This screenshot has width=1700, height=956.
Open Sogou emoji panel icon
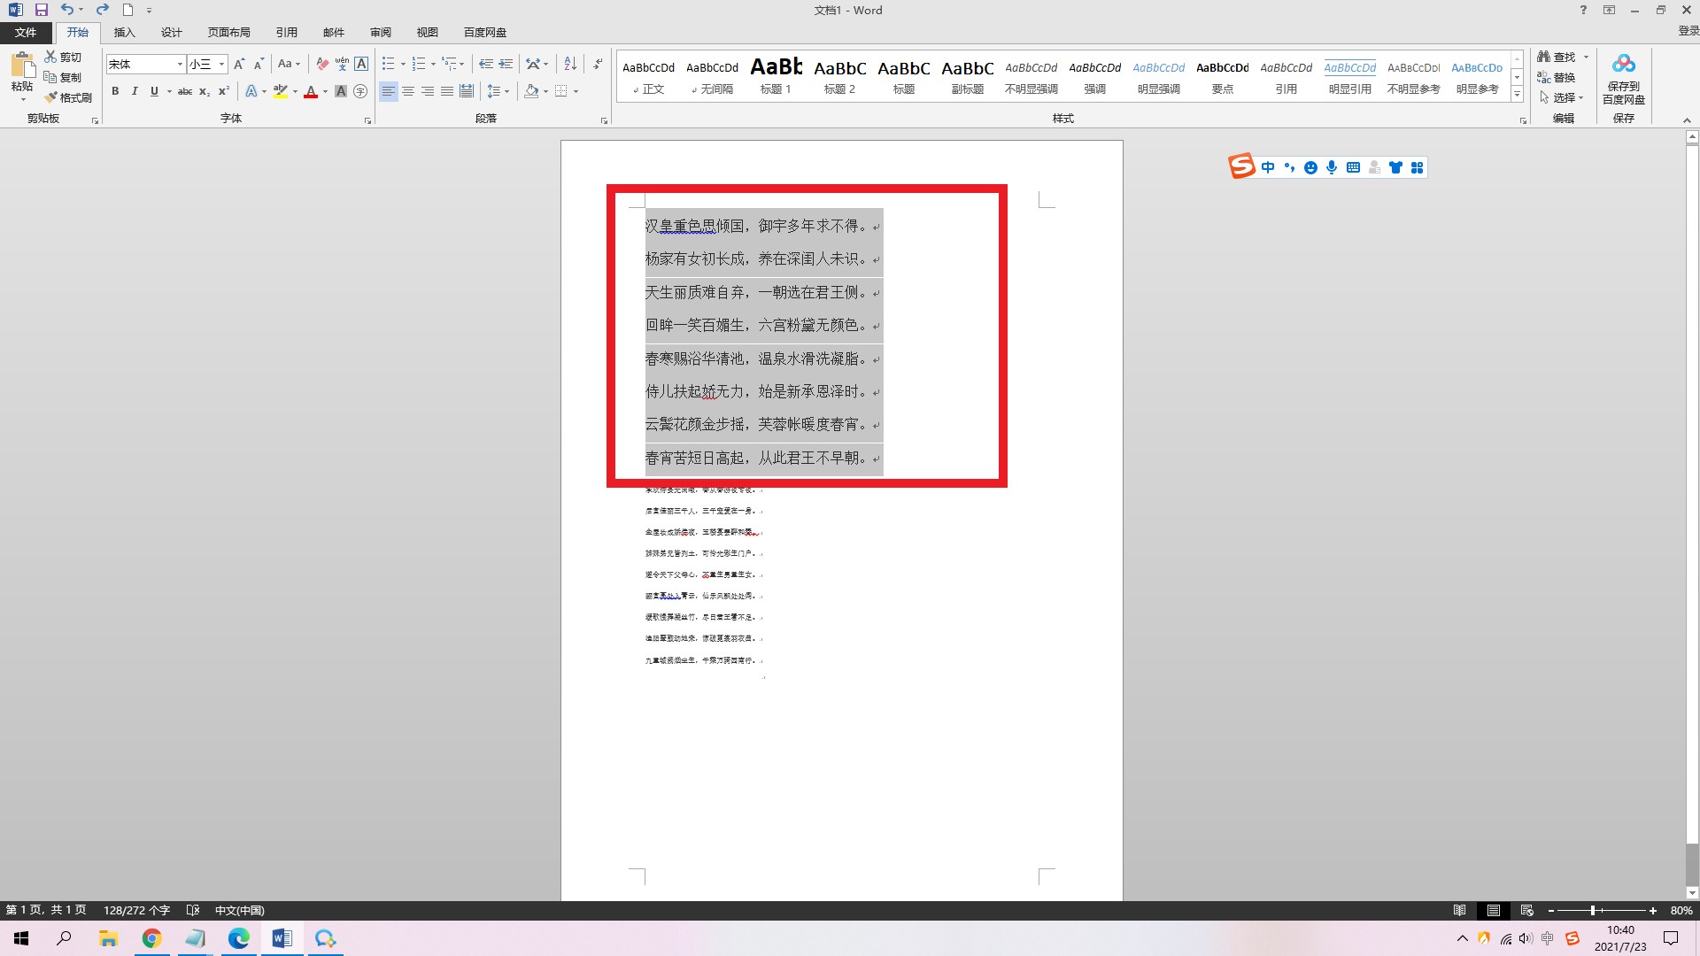1310,167
